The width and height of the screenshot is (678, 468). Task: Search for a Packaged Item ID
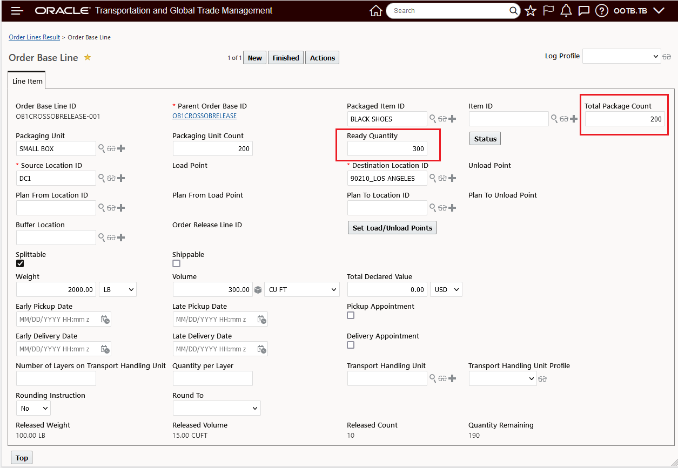(433, 119)
